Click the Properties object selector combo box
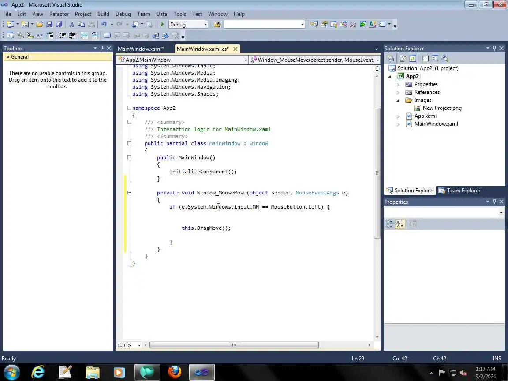The image size is (508, 381). tap(444, 213)
